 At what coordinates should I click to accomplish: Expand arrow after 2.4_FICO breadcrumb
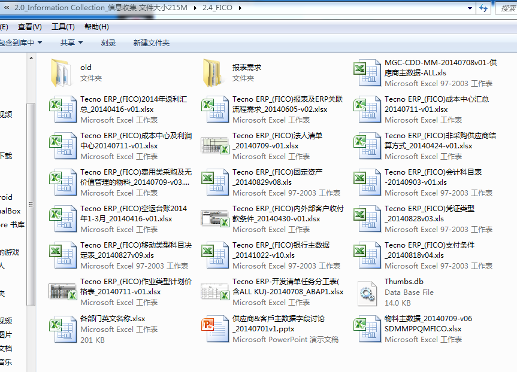[x=240, y=8]
